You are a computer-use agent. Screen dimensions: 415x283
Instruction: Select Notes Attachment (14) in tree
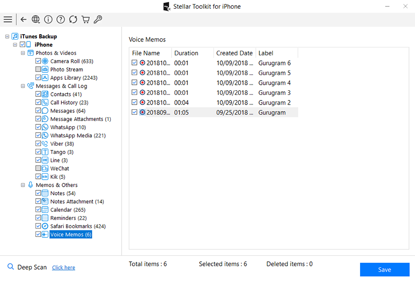77,201
